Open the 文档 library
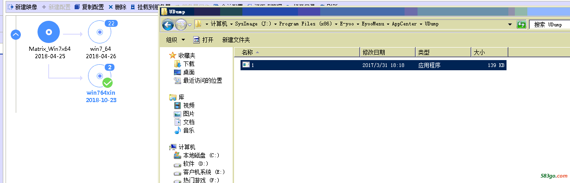Screen dimensions: 570x183 point(189,122)
